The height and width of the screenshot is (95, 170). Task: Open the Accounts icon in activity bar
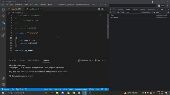(x=3, y=78)
